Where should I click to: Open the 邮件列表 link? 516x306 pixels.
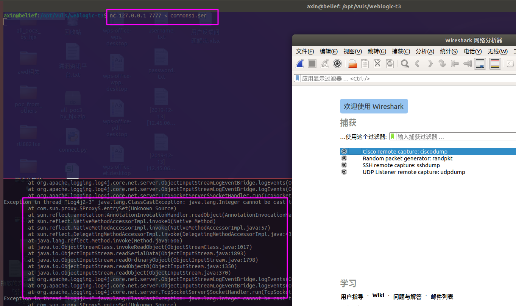(x=442, y=297)
